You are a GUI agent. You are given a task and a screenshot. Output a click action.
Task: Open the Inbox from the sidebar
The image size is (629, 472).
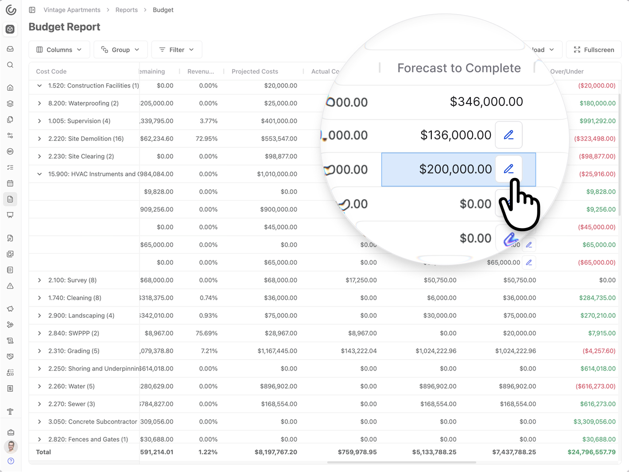[10, 49]
